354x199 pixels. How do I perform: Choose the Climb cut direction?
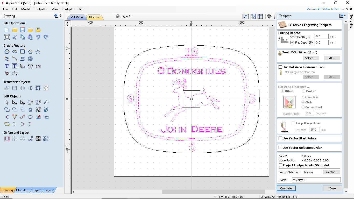(303, 102)
